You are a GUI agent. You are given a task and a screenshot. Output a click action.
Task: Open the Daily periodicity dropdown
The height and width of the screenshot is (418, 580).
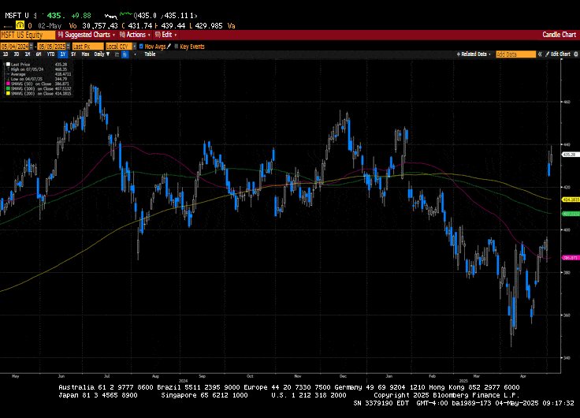click(100, 54)
